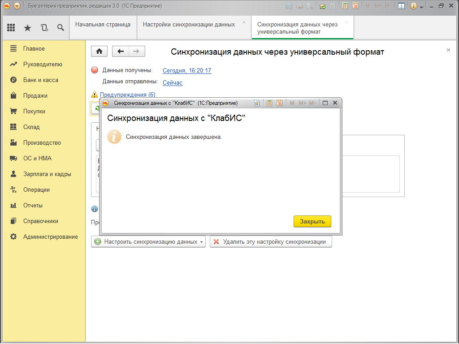The height and width of the screenshot is (344, 459).
Task: Click the search magnifier icon
Action: pos(61,27)
